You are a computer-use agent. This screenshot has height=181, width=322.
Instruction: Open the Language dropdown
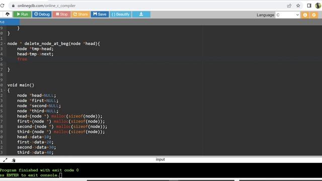pyautogui.click(x=287, y=15)
